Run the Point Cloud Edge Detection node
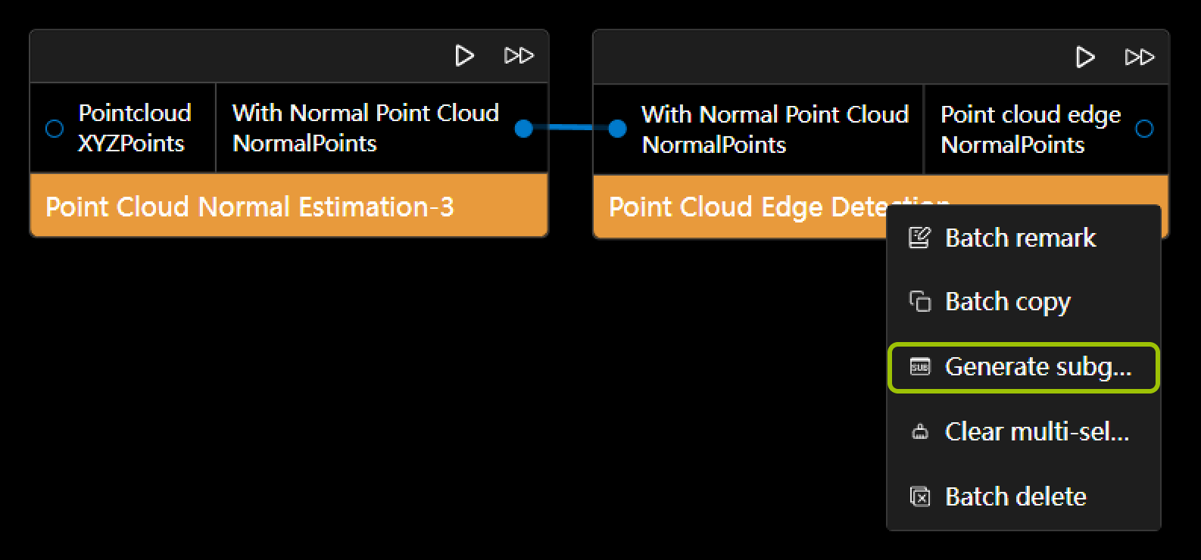1201x560 pixels. 1085,57
